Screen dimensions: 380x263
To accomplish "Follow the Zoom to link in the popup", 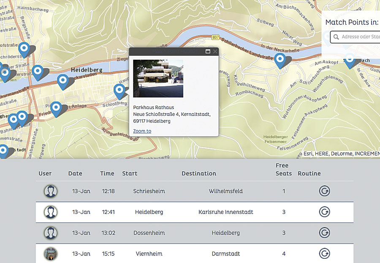I will [x=142, y=131].
